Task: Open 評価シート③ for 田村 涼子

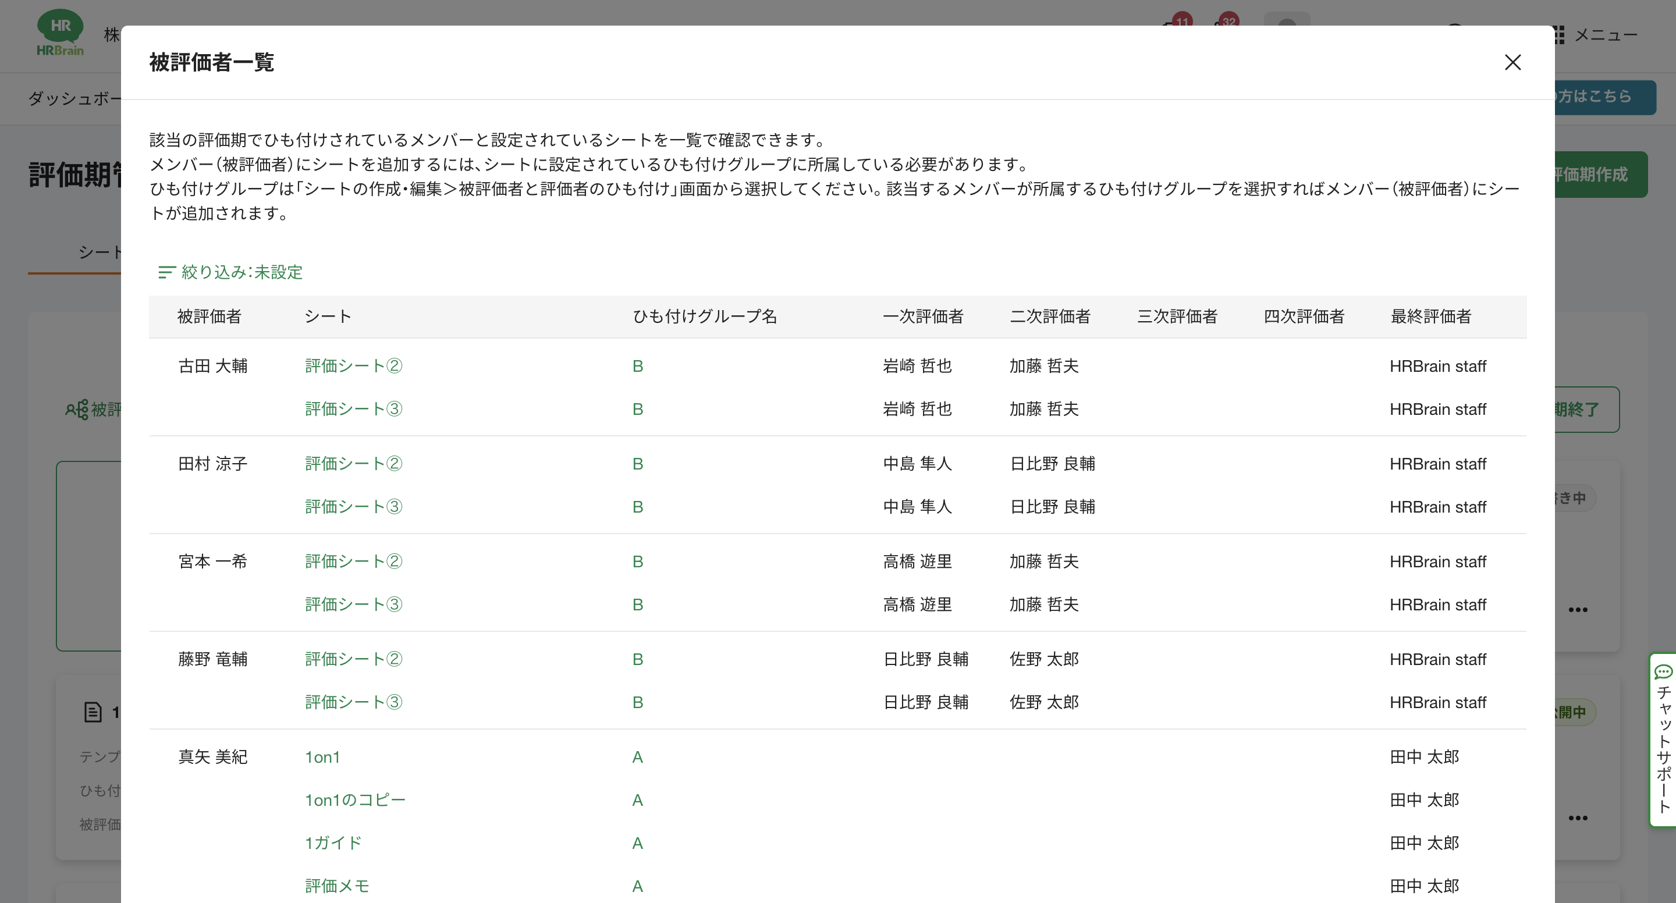Action: point(353,507)
